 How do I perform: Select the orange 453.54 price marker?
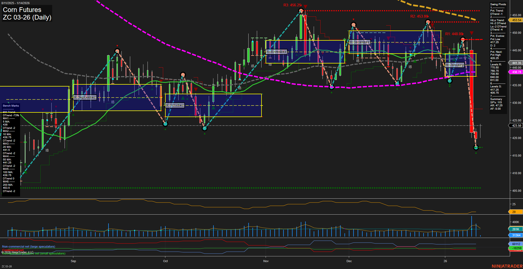tap(517, 20)
